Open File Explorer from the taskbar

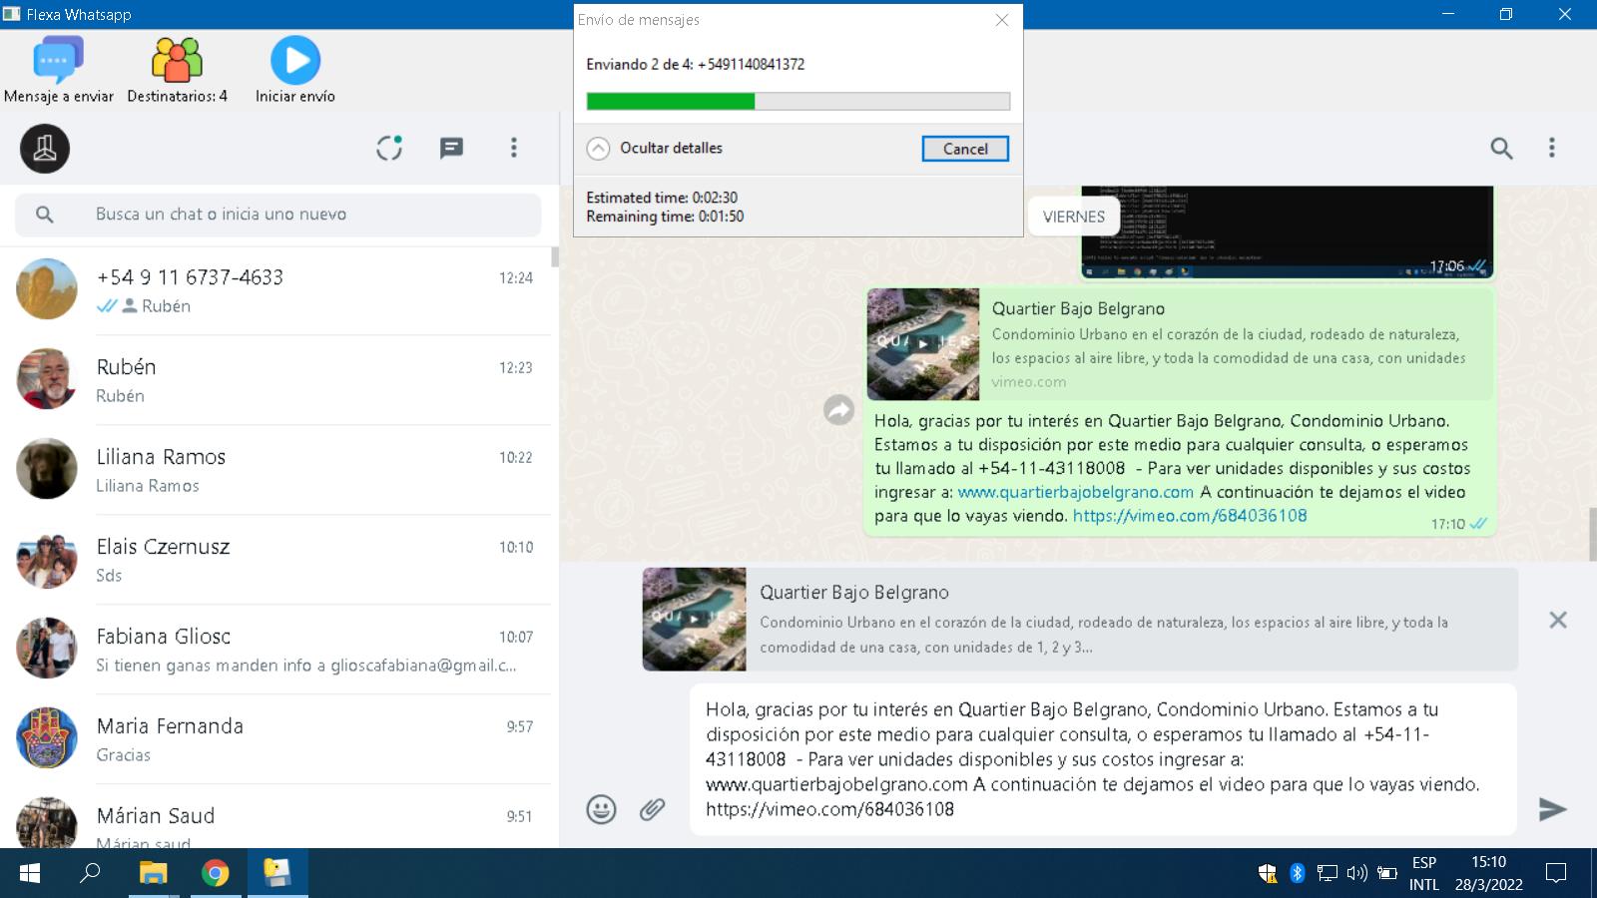pos(153,873)
